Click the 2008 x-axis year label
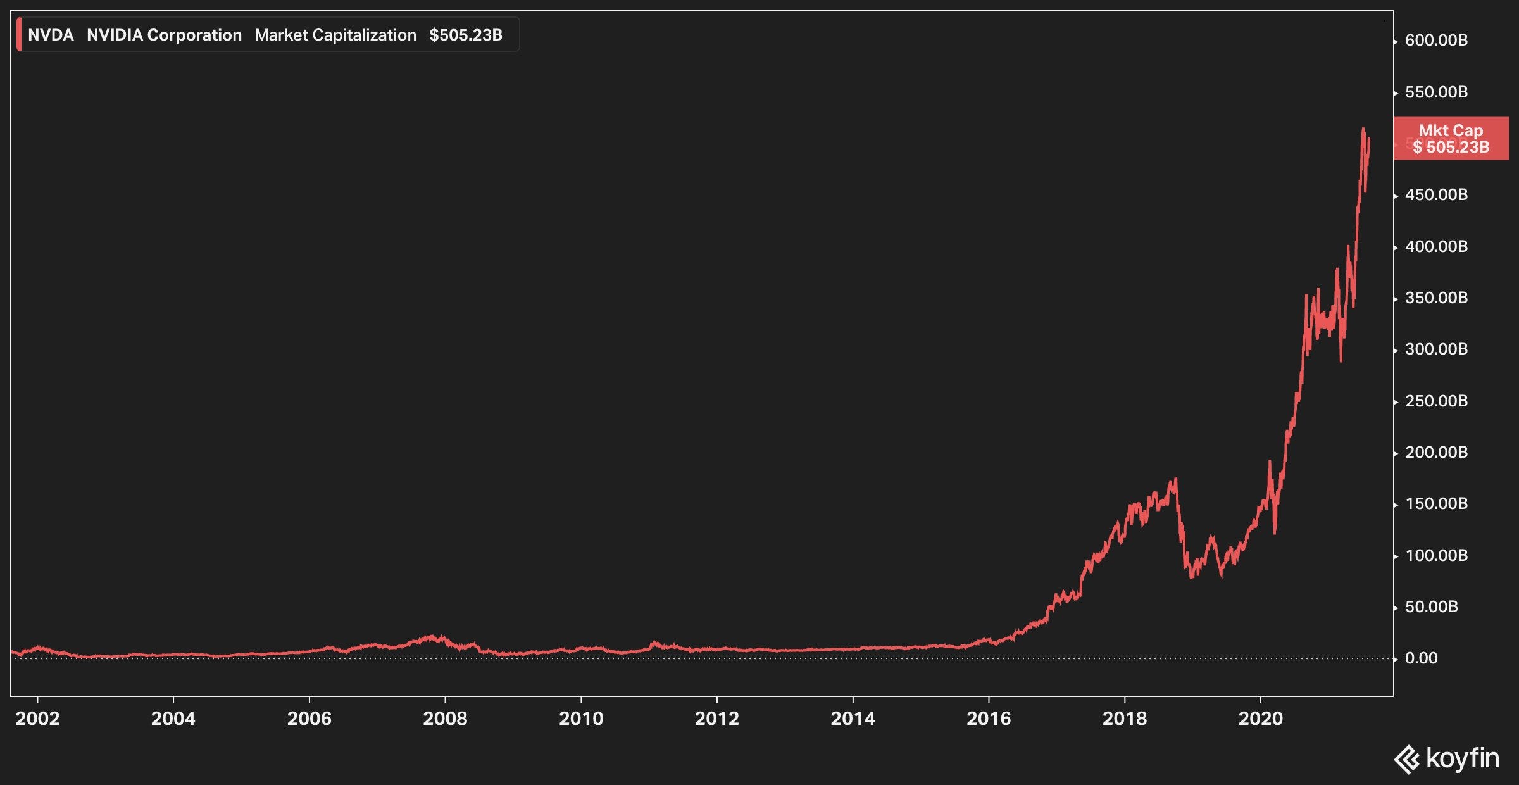Viewport: 1519px width, 785px height. pyautogui.click(x=445, y=719)
